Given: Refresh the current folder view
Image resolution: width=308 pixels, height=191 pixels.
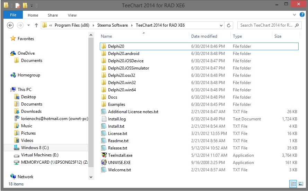Looking at the screenshot, I should point(229,25).
